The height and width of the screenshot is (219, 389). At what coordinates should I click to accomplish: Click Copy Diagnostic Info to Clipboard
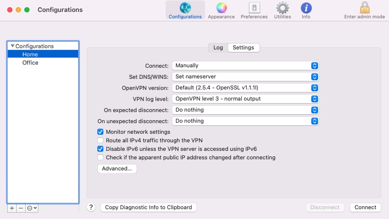[x=149, y=207]
